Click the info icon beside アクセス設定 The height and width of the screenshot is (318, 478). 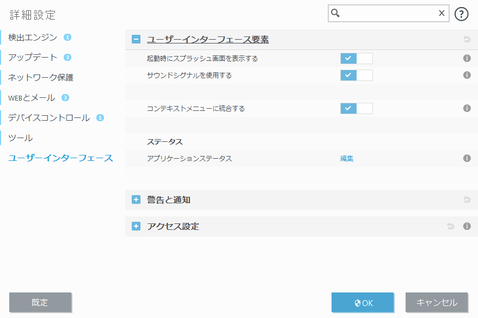click(x=467, y=226)
